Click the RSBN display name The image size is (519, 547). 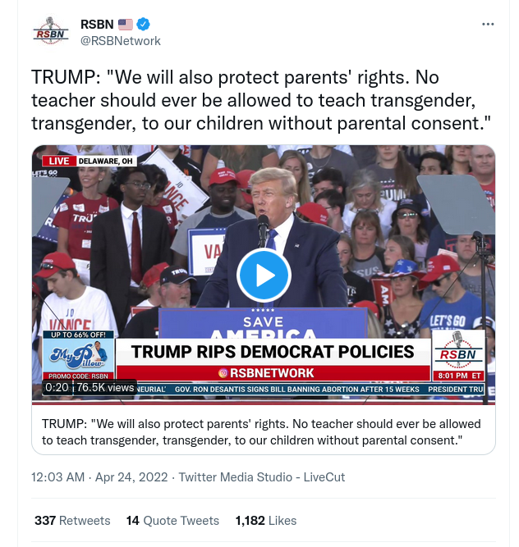click(x=97, y=25)
